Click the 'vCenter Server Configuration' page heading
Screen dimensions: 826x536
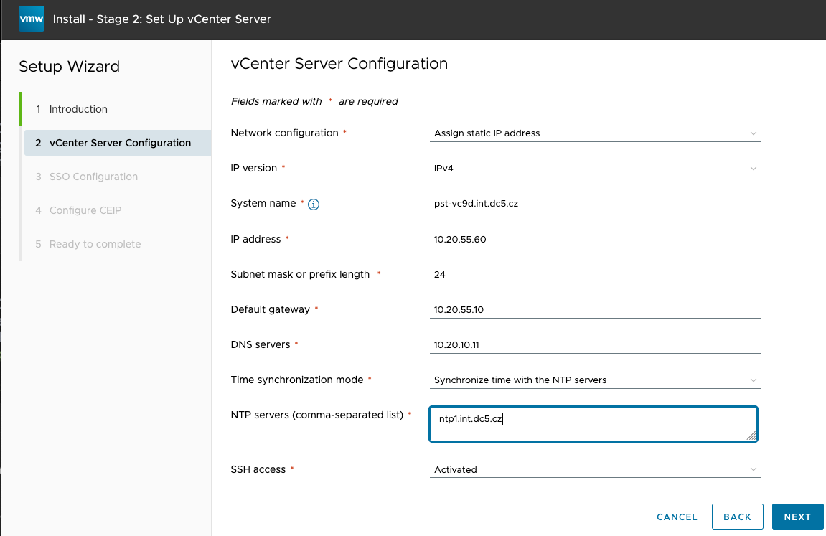click(339, 64)
